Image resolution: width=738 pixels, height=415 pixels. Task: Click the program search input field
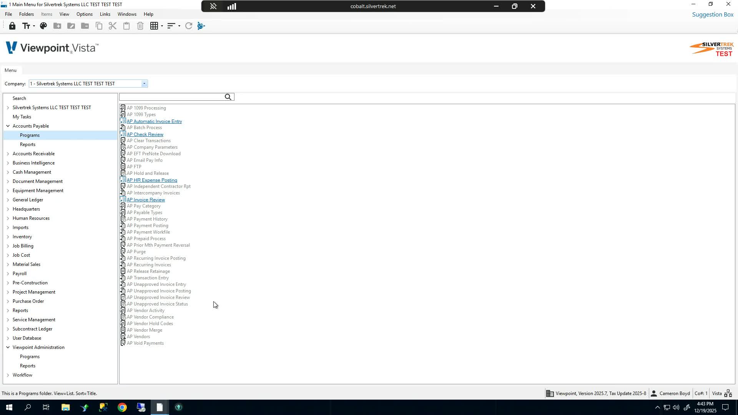coord(172,97)
